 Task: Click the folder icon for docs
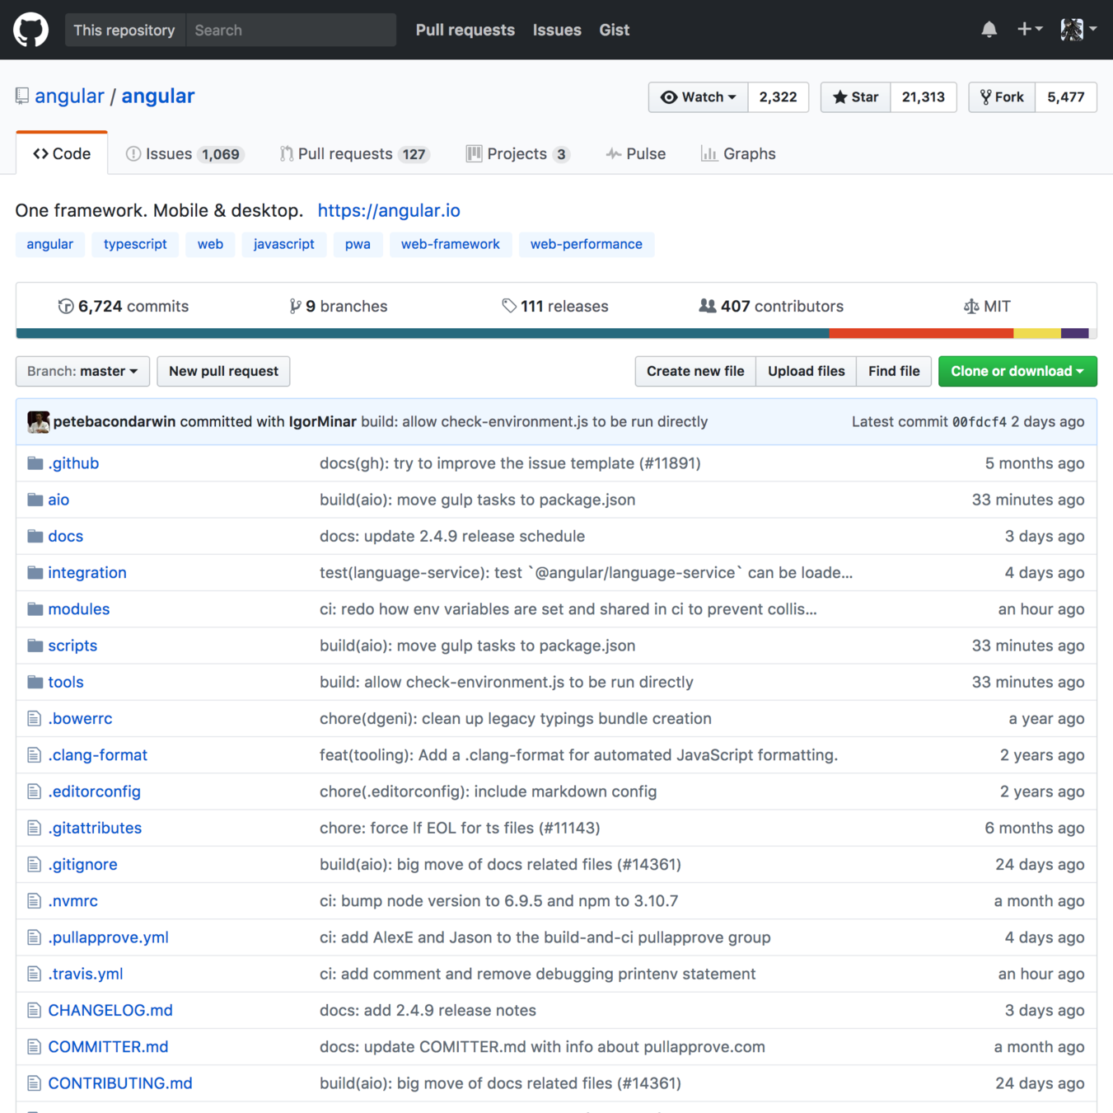pos(35,536)
